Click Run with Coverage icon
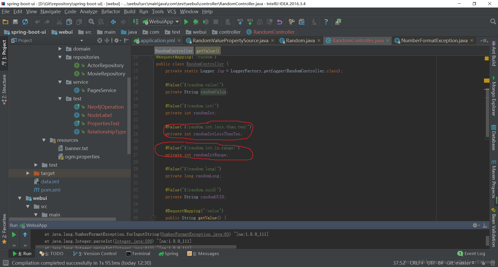 click(x=206, y=22)
